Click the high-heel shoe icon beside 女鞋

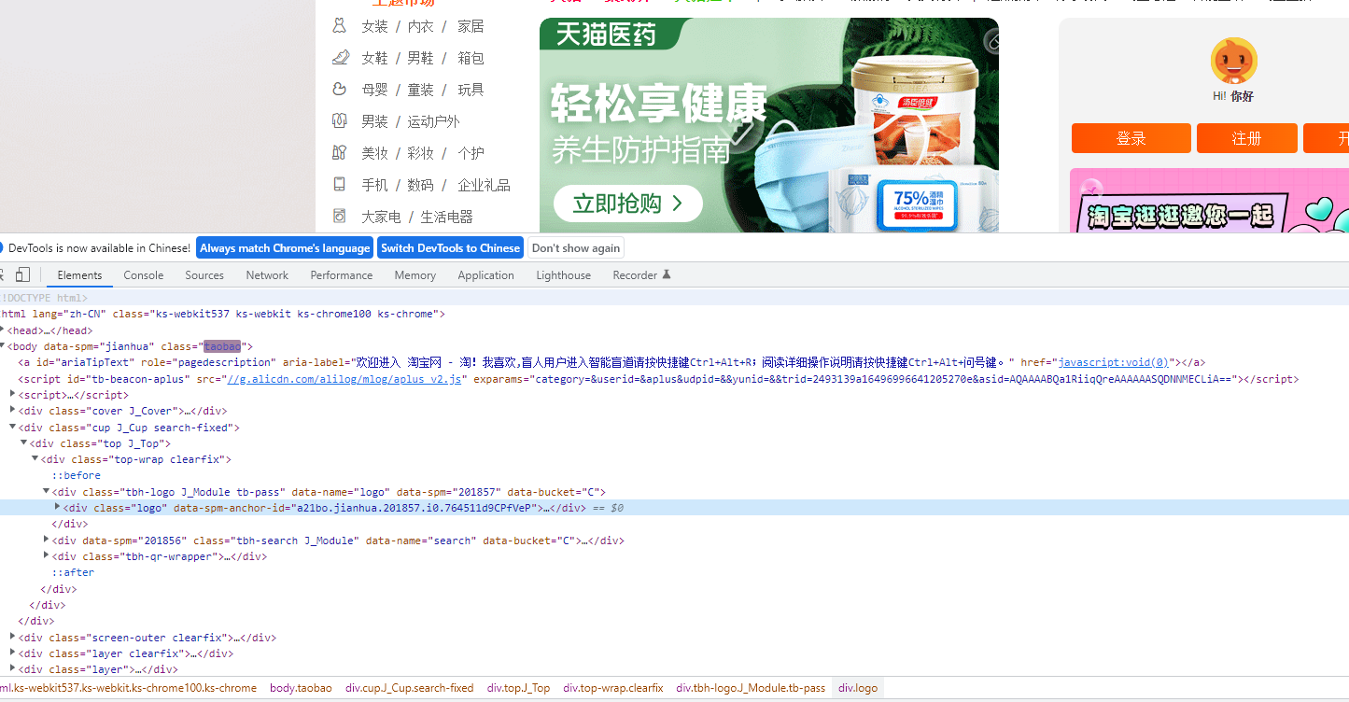(x=340, y=58)
